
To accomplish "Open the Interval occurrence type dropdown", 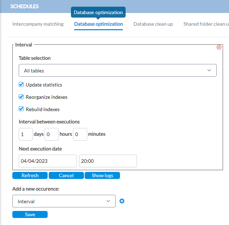I will [x=64, y=201].
